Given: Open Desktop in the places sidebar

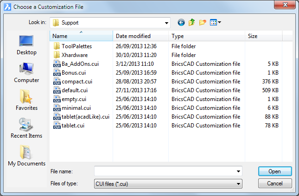Looking at the screenshot, I should tap(26, 45).
